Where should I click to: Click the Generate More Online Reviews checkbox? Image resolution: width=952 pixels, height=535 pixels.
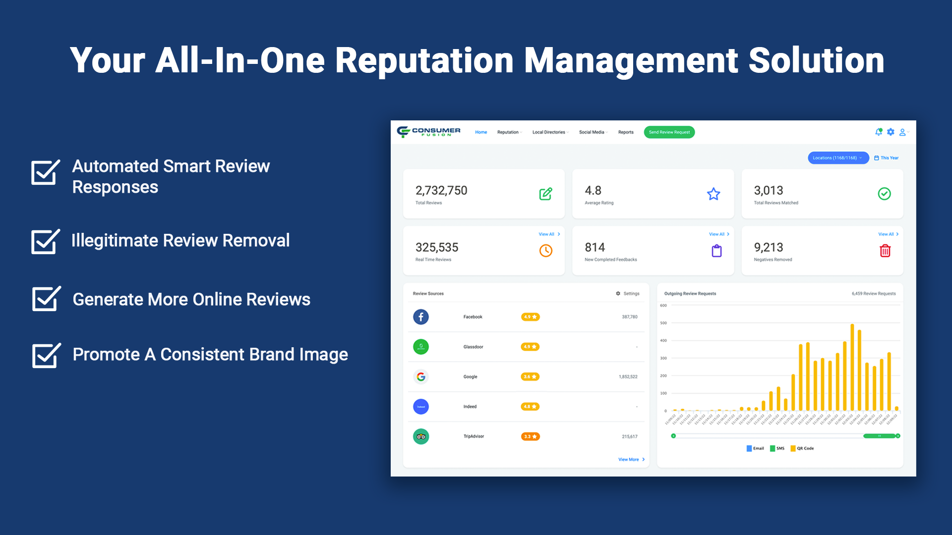(x=46, y=298)
